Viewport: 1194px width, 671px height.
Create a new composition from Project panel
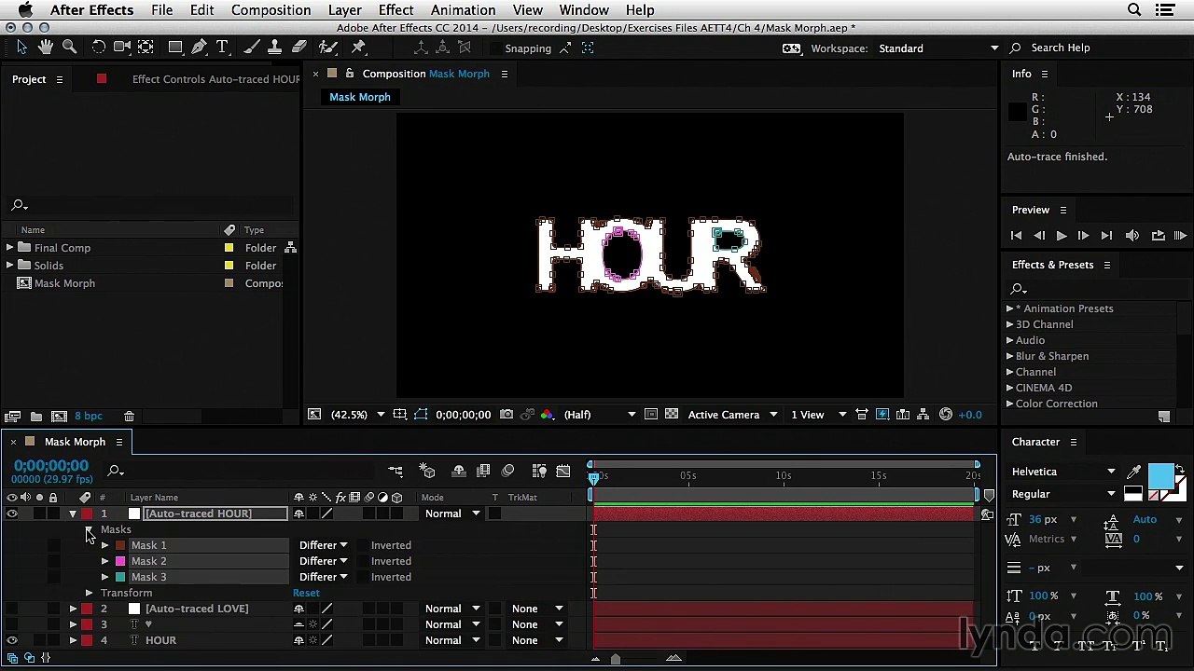(x=59, y=416)
